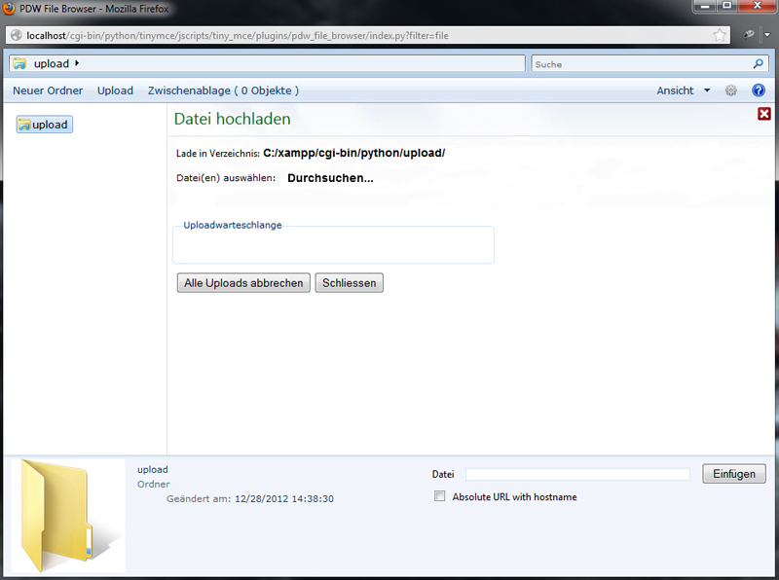Select the upload folder in tree
The height and width of the screenshot is (580, 779).
coord(45,125)
